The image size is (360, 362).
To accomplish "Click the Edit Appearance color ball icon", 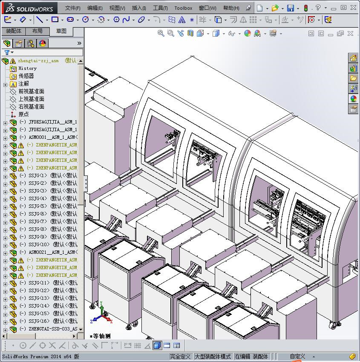I will click(x=248, y=33).
